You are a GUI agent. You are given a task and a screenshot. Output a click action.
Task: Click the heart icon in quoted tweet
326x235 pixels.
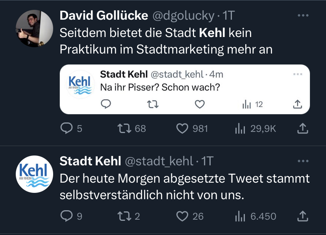tap(200, 104)
